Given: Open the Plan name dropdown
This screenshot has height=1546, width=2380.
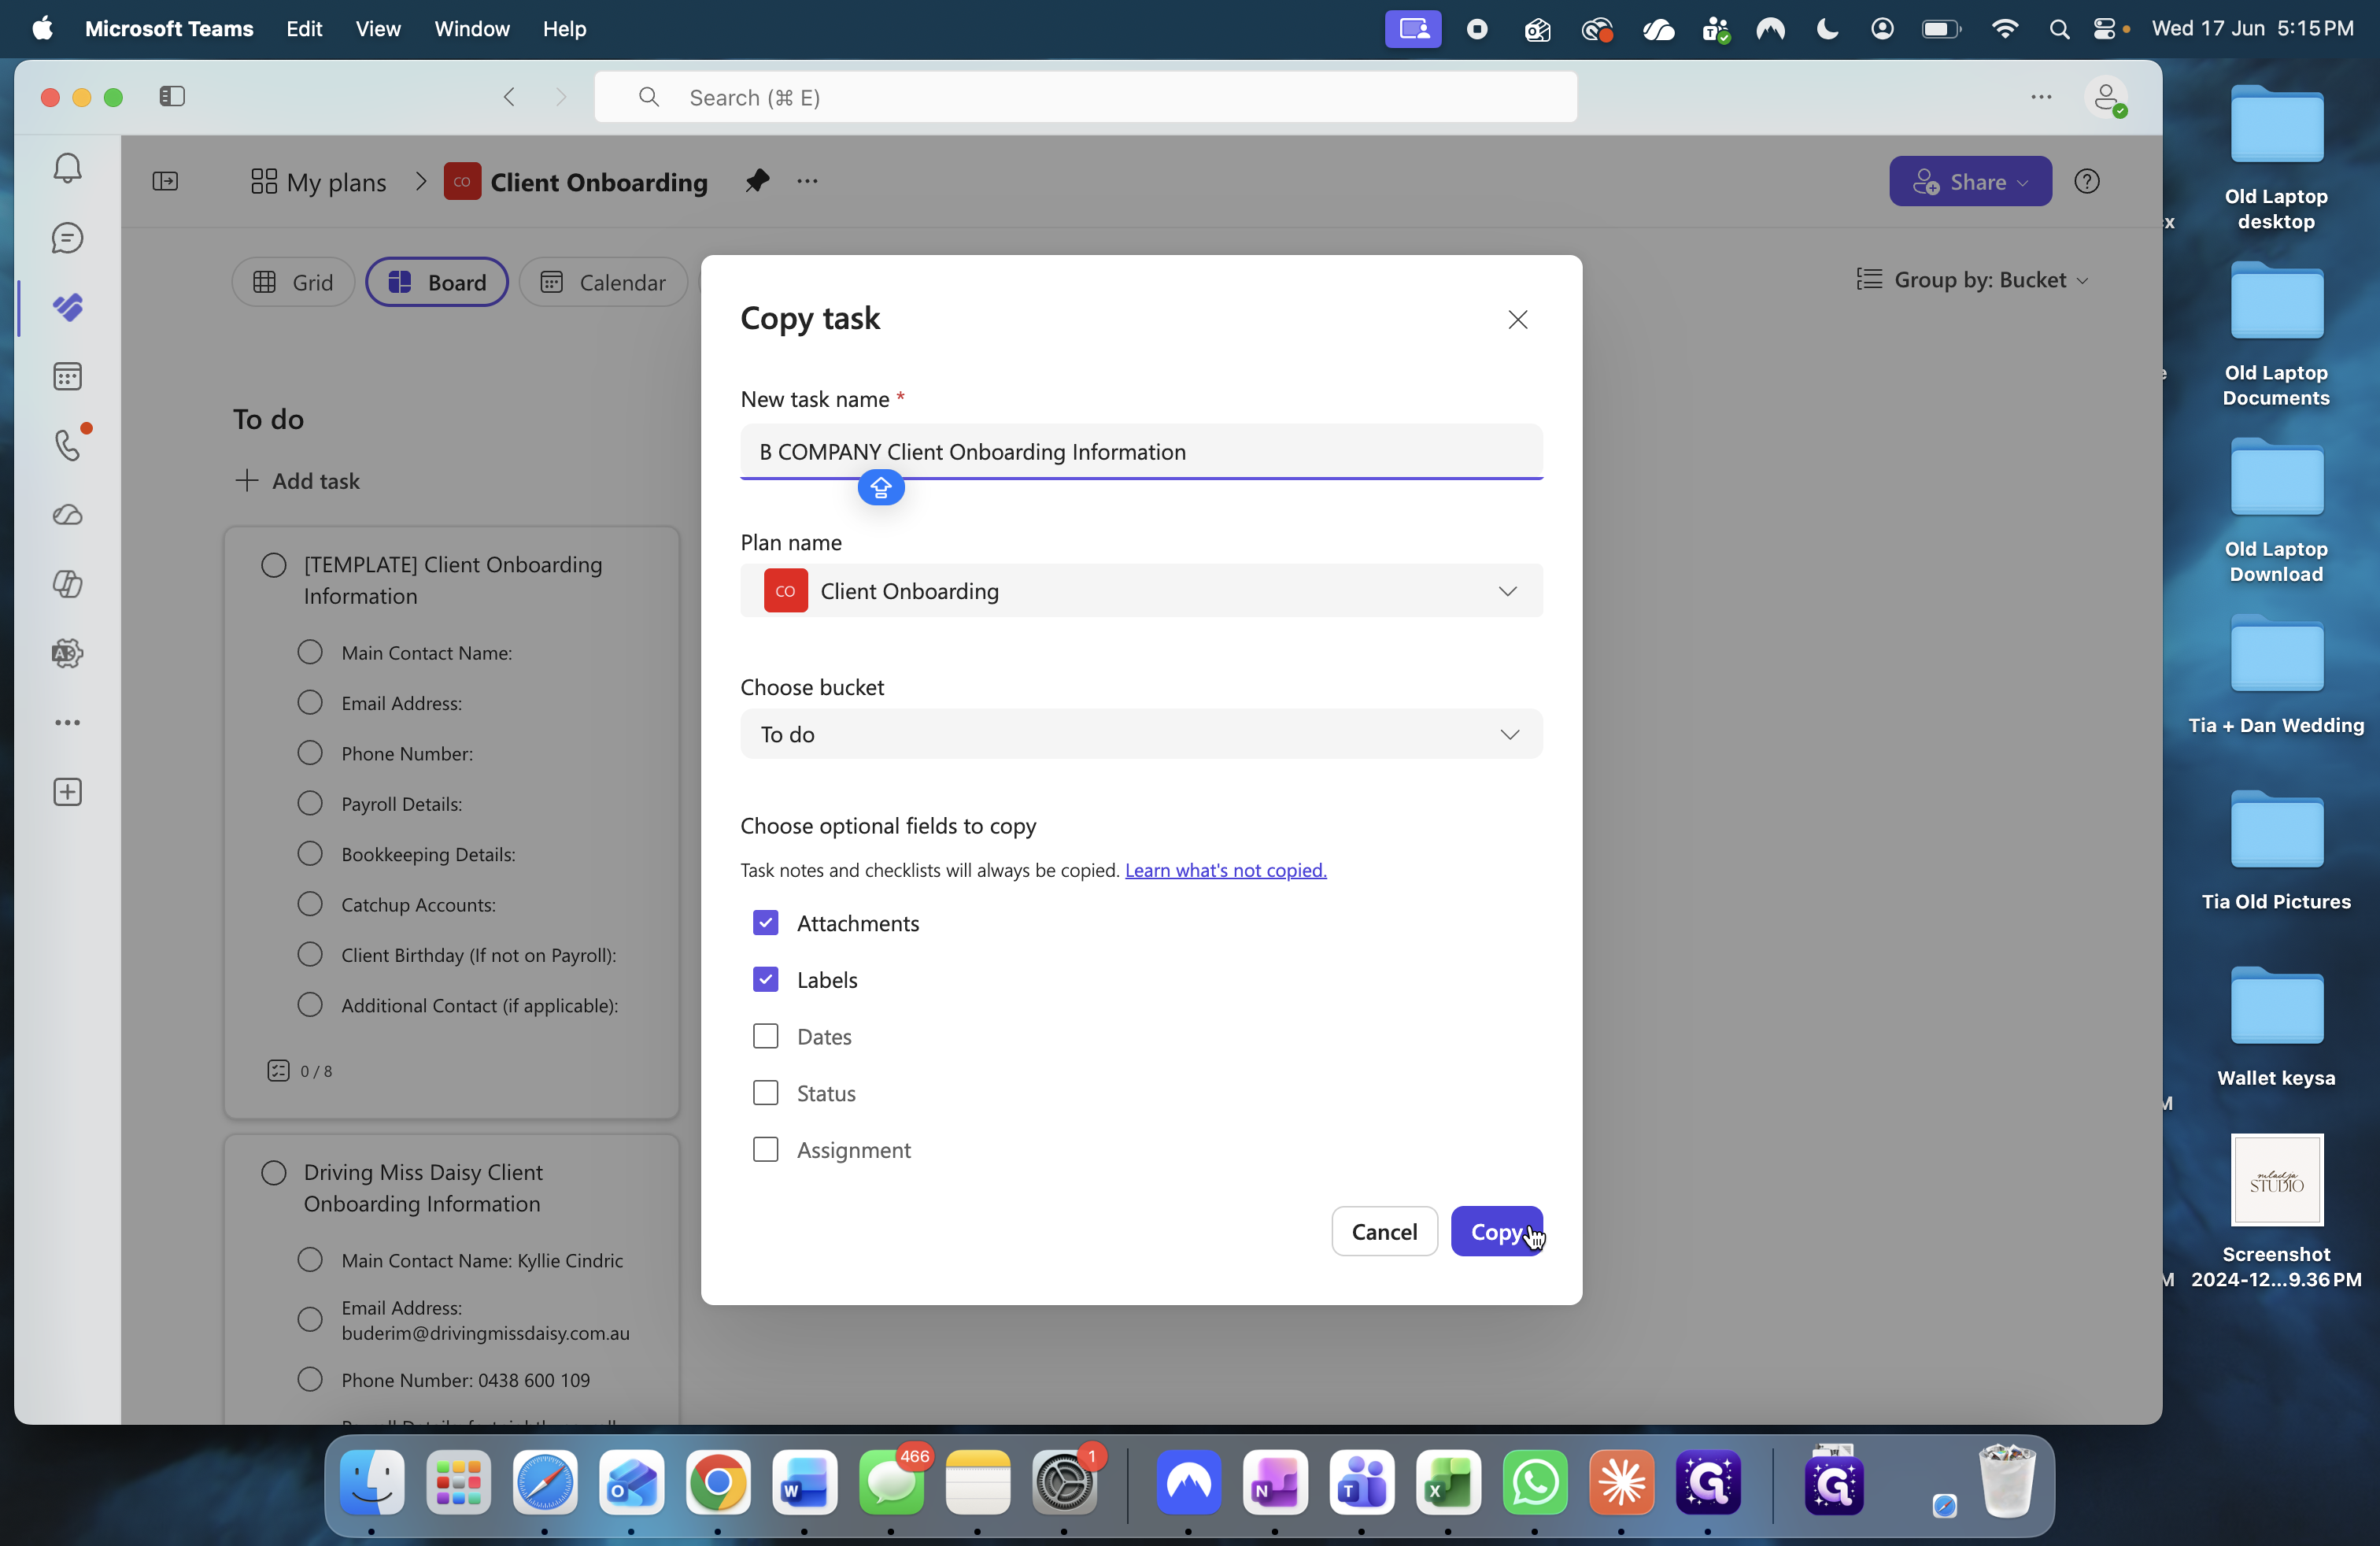Looking at the screenshot, I should click(1141, 591).
